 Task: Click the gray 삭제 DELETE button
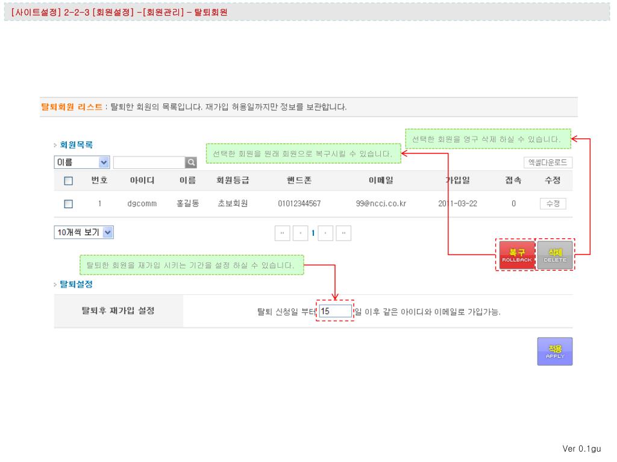coord(555,255)
